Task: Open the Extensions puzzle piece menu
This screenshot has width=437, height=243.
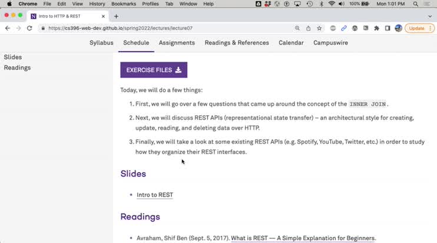Action: click(376, 28)
